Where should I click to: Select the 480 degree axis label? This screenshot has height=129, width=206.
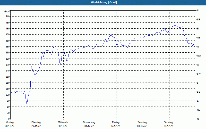tap(8, 23)
